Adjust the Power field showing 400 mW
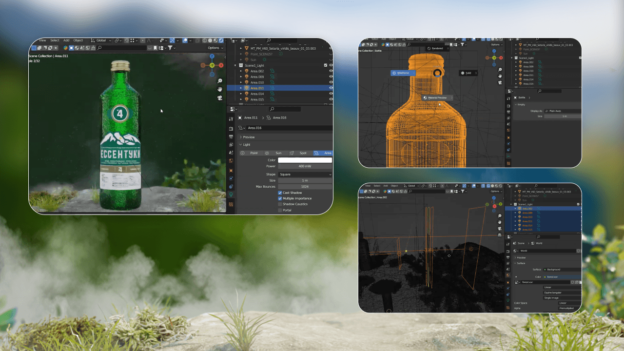Image resolution: width=624 pixels, height=351 pixels. pyautogui.click(x=305, y=166)
